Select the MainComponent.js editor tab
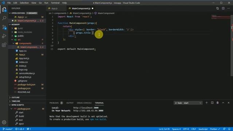233x131 pixels. (x=81, y=8)
